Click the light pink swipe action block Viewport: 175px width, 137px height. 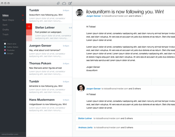click(x=29, y=38)
